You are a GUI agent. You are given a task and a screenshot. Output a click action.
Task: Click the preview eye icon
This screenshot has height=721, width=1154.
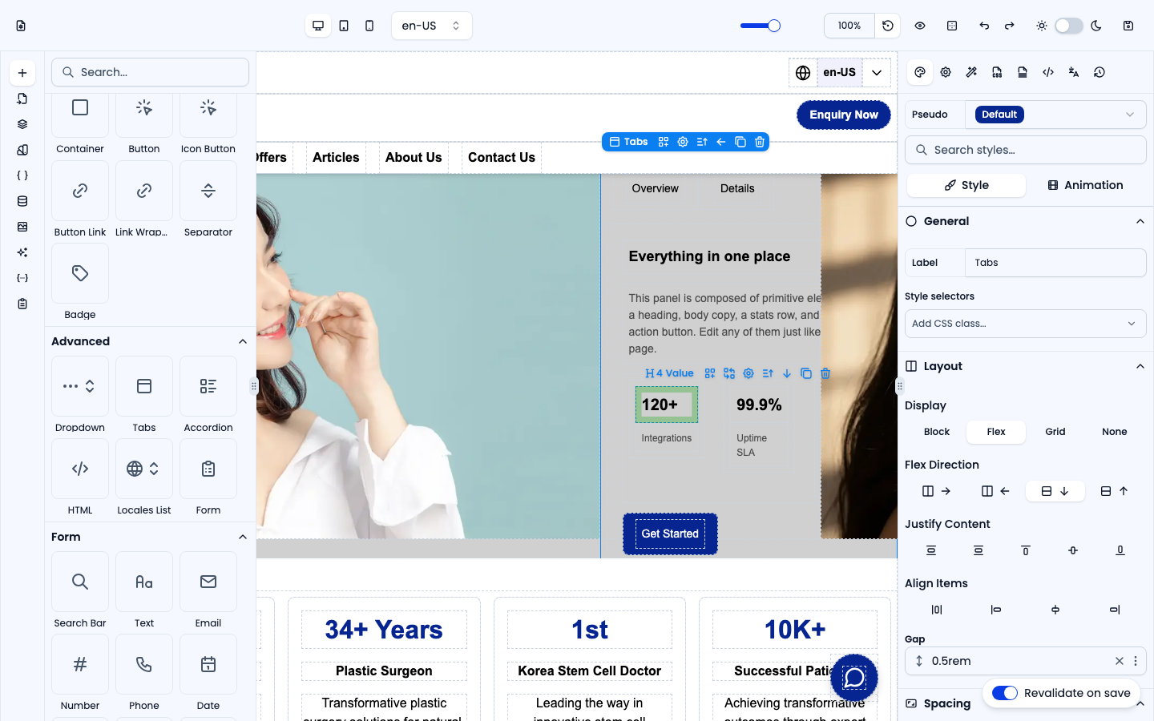[x=920, y=26]
